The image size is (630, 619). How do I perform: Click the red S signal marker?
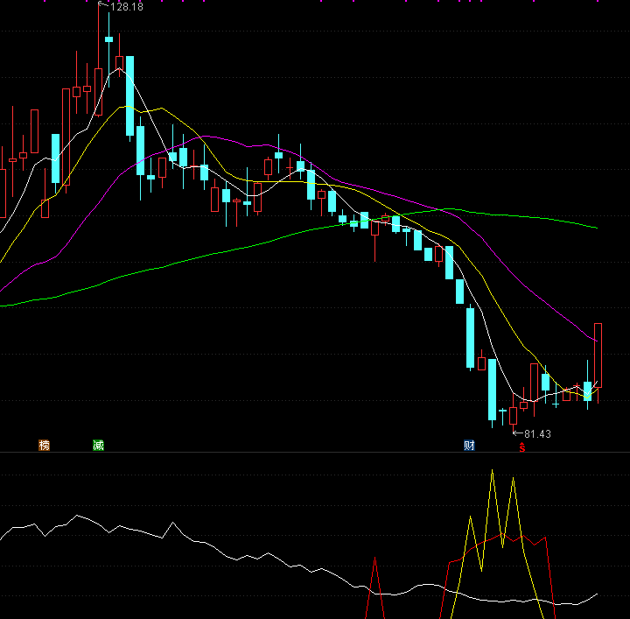click(521, 447)
